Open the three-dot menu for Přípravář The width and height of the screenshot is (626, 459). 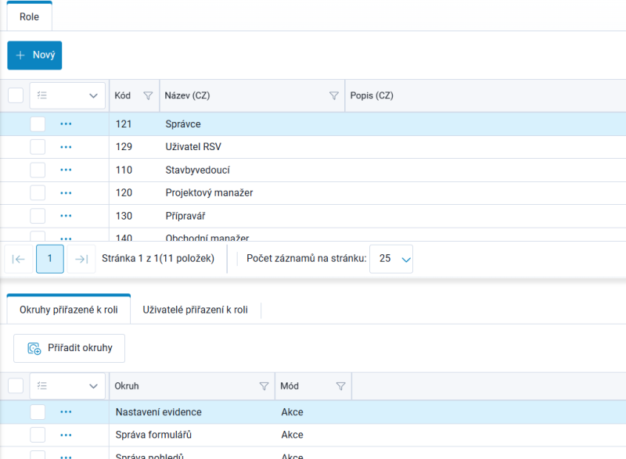tap(66, 216)
